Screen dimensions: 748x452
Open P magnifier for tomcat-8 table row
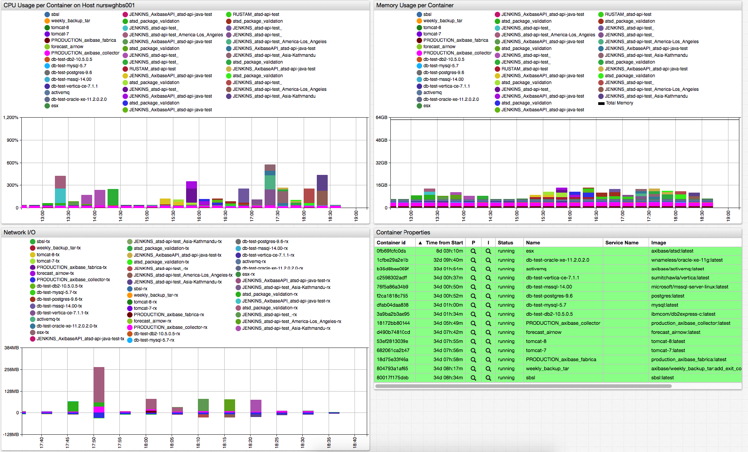coord(473,342)
